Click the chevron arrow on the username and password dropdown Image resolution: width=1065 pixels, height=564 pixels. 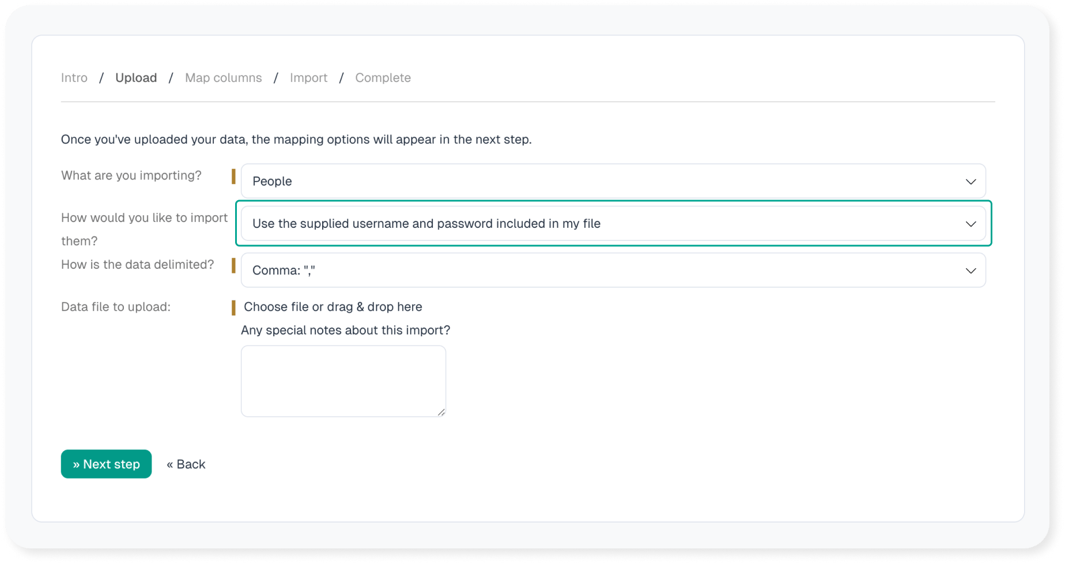point(970,224)
